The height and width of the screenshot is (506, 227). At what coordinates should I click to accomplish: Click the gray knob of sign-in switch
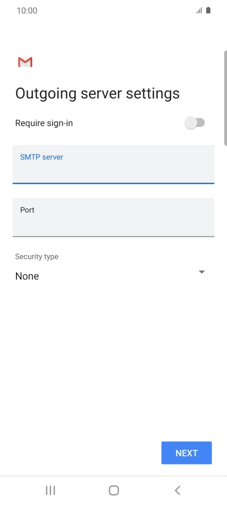coord(191,123)
